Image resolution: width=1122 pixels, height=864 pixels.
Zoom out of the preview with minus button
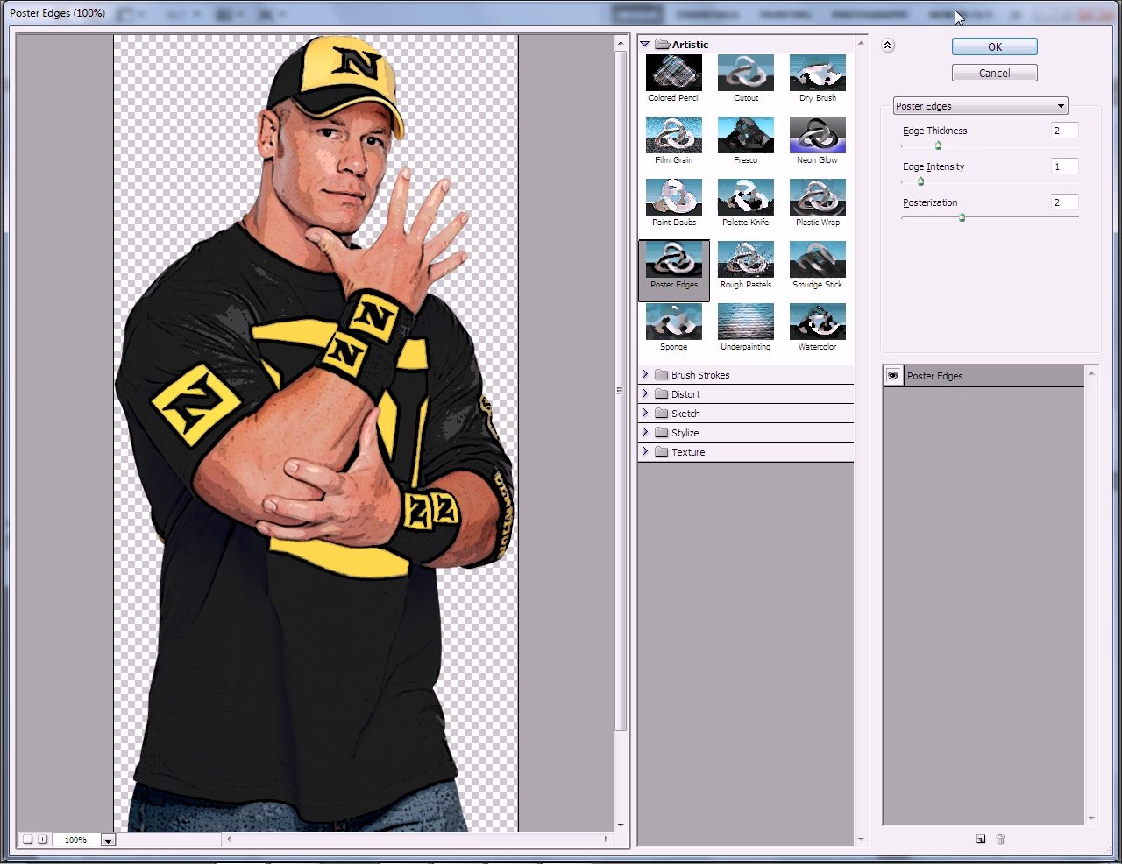pos(28,839)
